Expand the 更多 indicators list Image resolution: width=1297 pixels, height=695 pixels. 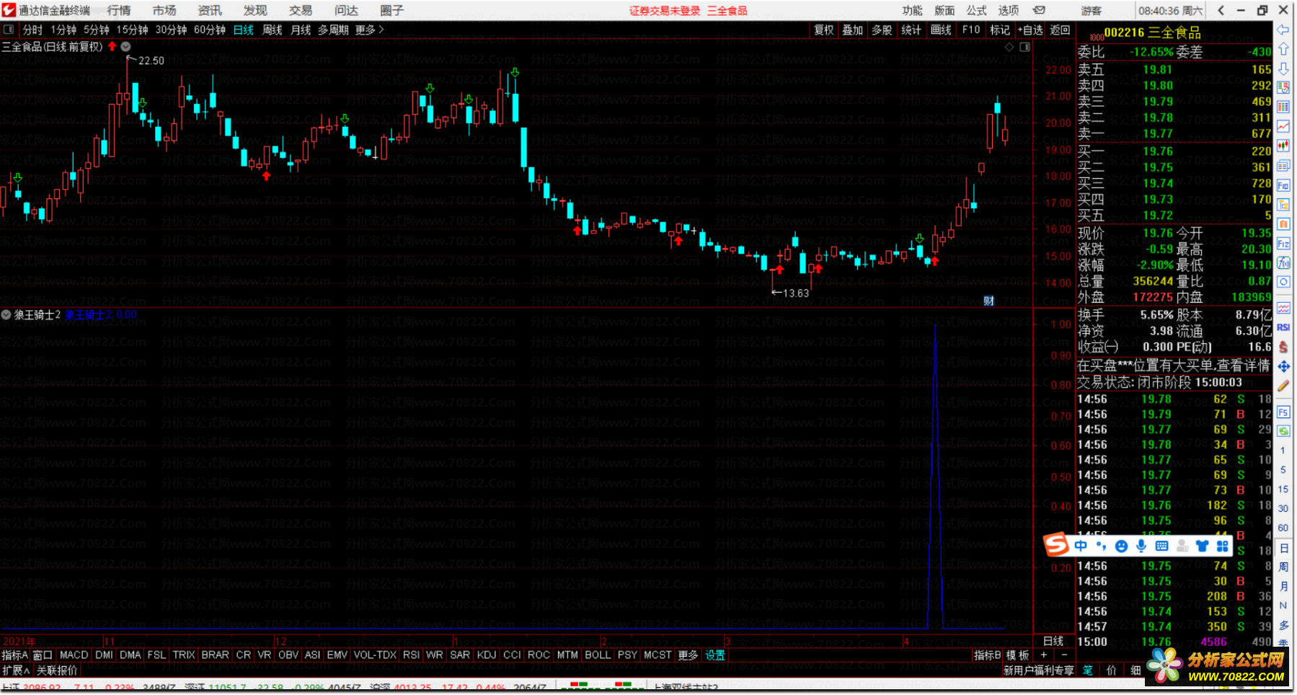click(688, 655)
